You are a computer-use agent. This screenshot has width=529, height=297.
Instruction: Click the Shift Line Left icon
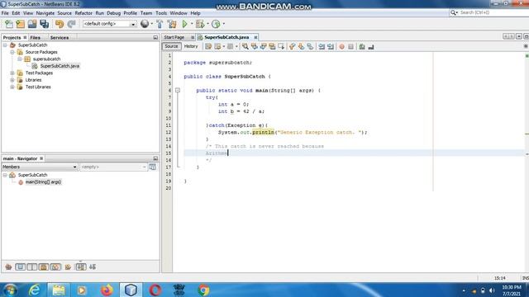coord(322,46)
